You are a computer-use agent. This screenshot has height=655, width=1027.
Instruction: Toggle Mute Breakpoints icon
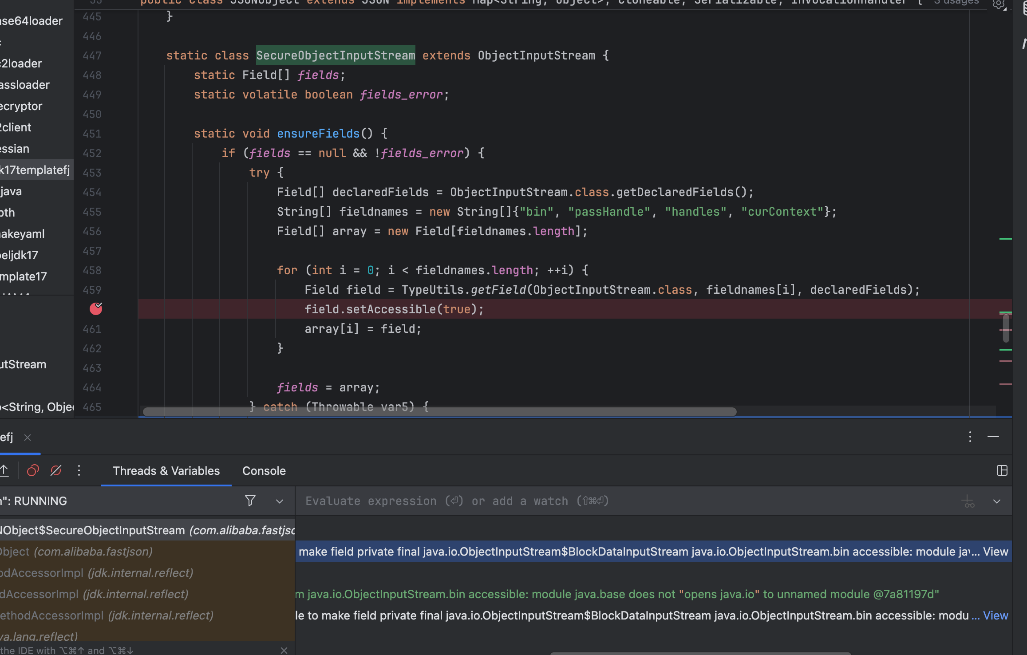[x=56, y=470]
